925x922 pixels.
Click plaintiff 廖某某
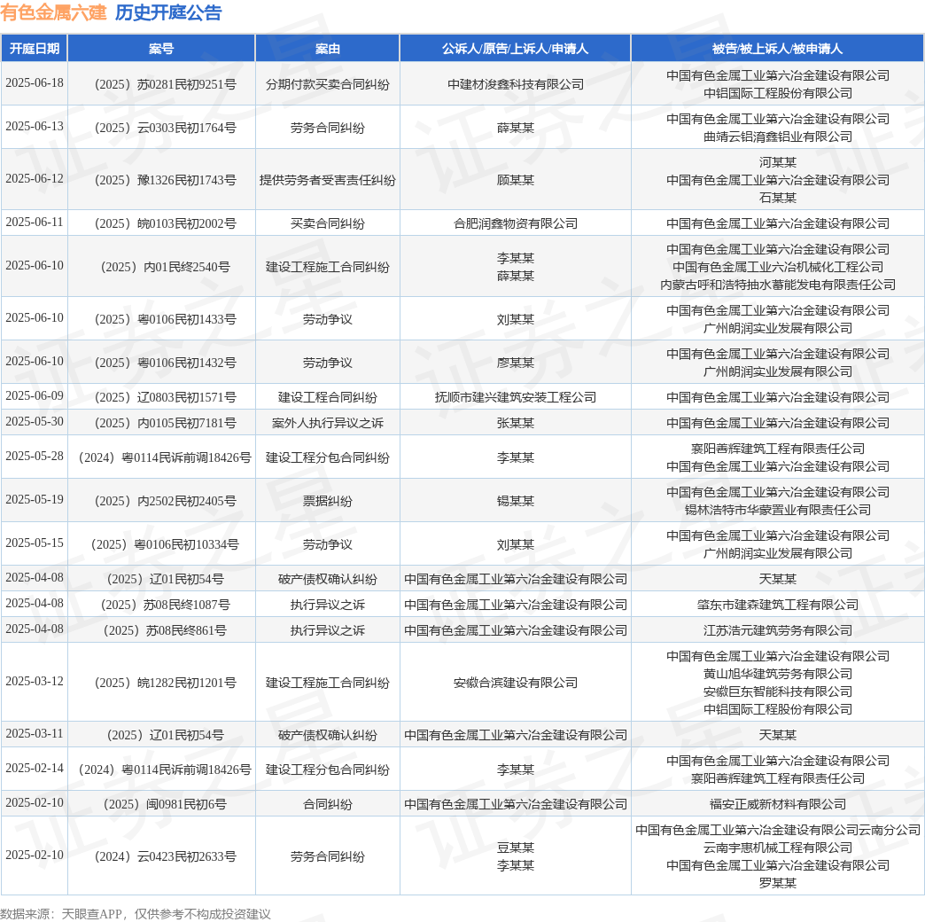516,363
